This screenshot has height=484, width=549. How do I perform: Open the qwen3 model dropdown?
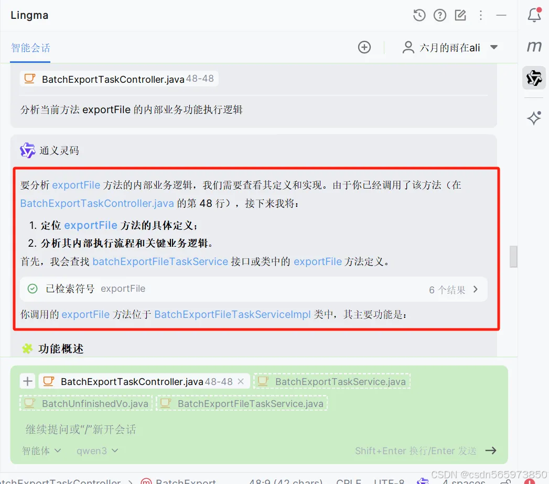point(98,451)
